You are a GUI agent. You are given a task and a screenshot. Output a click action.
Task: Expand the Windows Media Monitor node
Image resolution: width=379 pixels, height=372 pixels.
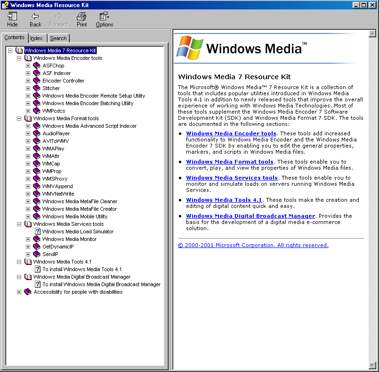pos(28,239)
